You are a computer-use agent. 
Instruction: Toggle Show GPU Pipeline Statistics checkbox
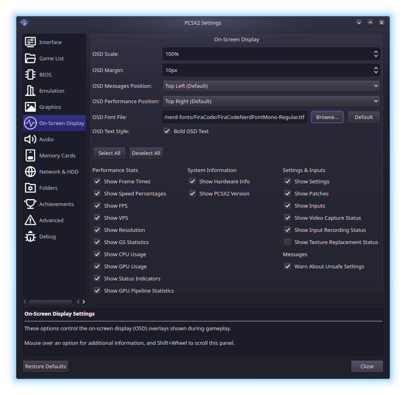(x=97, y=291)
